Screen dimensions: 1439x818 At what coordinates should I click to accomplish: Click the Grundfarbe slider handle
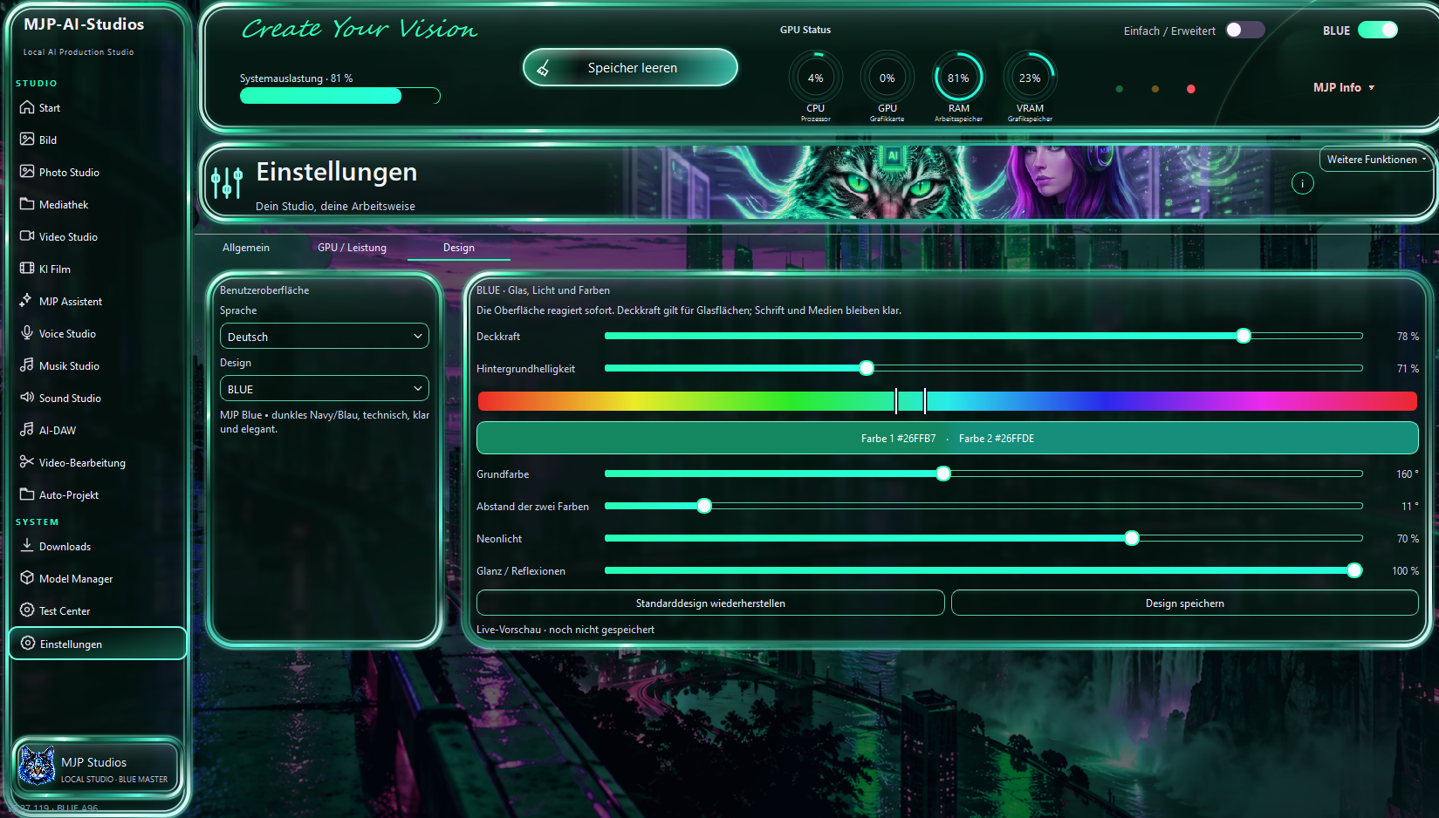(x=943, y=474)
